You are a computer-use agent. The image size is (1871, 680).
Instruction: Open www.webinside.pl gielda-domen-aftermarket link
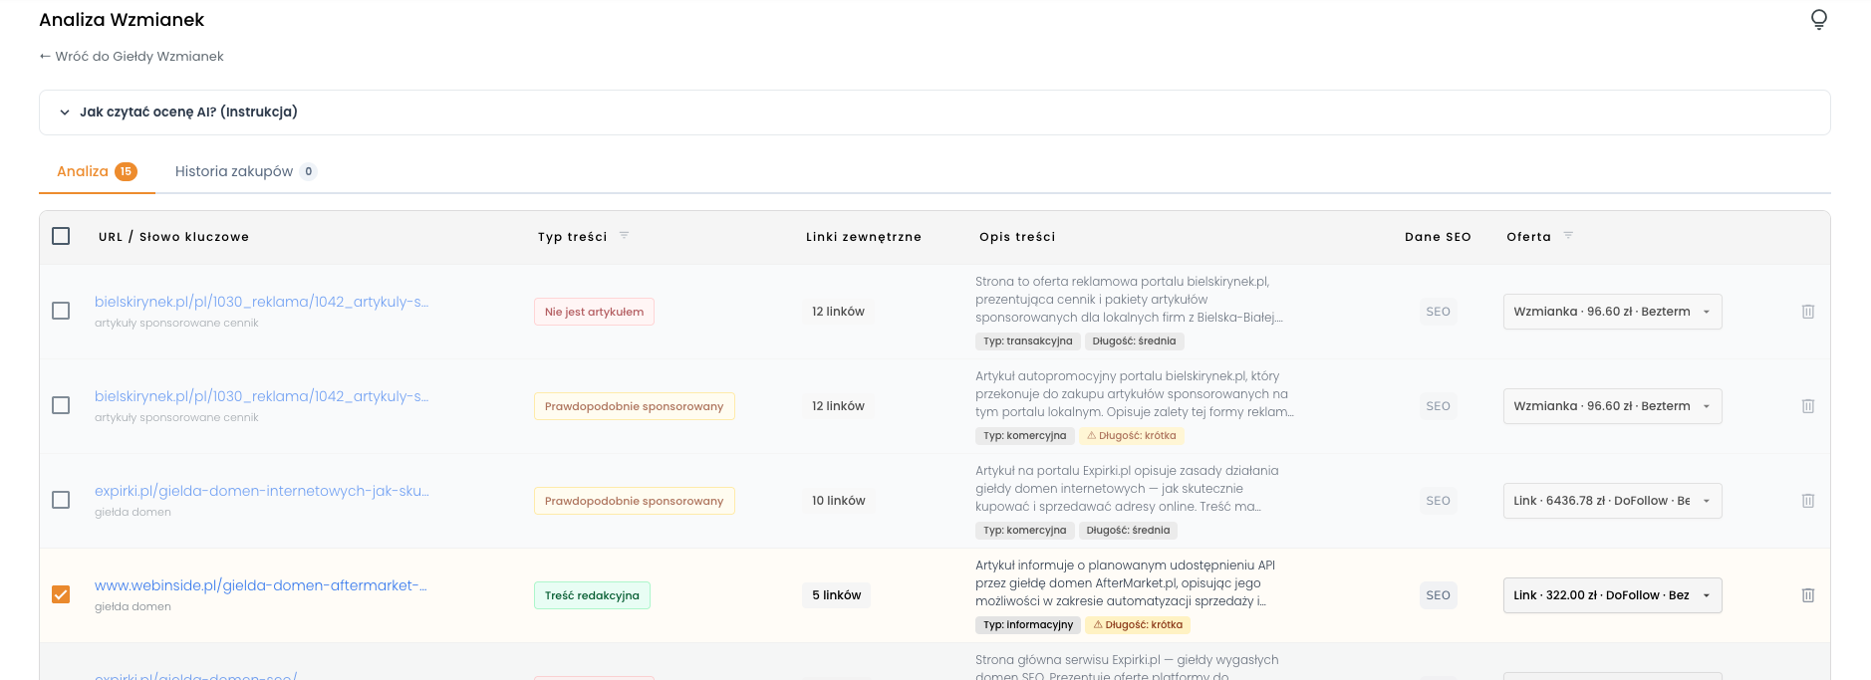tap(261, 585)
